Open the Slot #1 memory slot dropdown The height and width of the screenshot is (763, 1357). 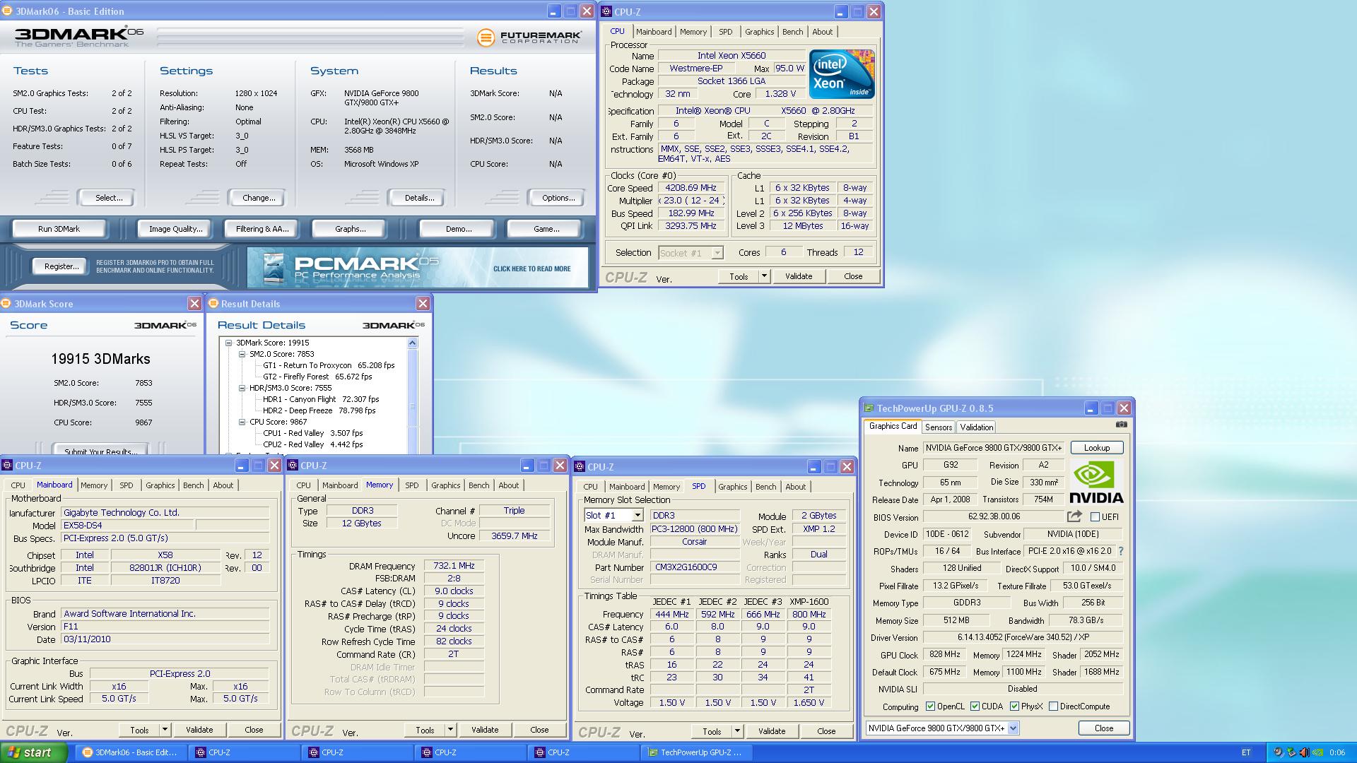(637, 516)
